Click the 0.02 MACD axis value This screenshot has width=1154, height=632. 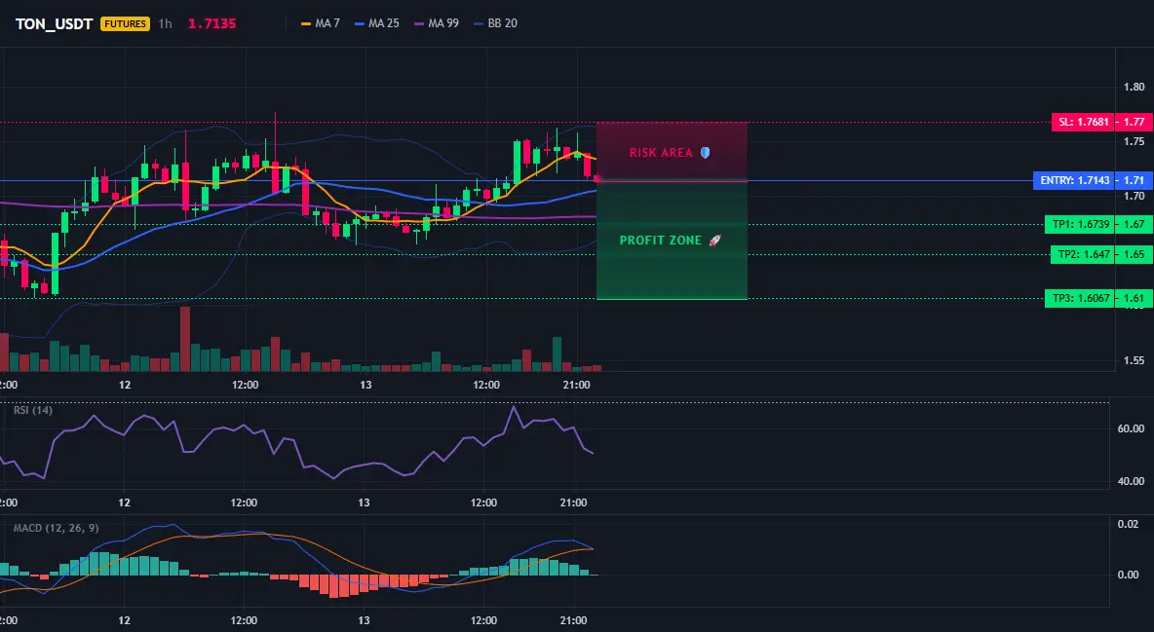[1129, 525]
